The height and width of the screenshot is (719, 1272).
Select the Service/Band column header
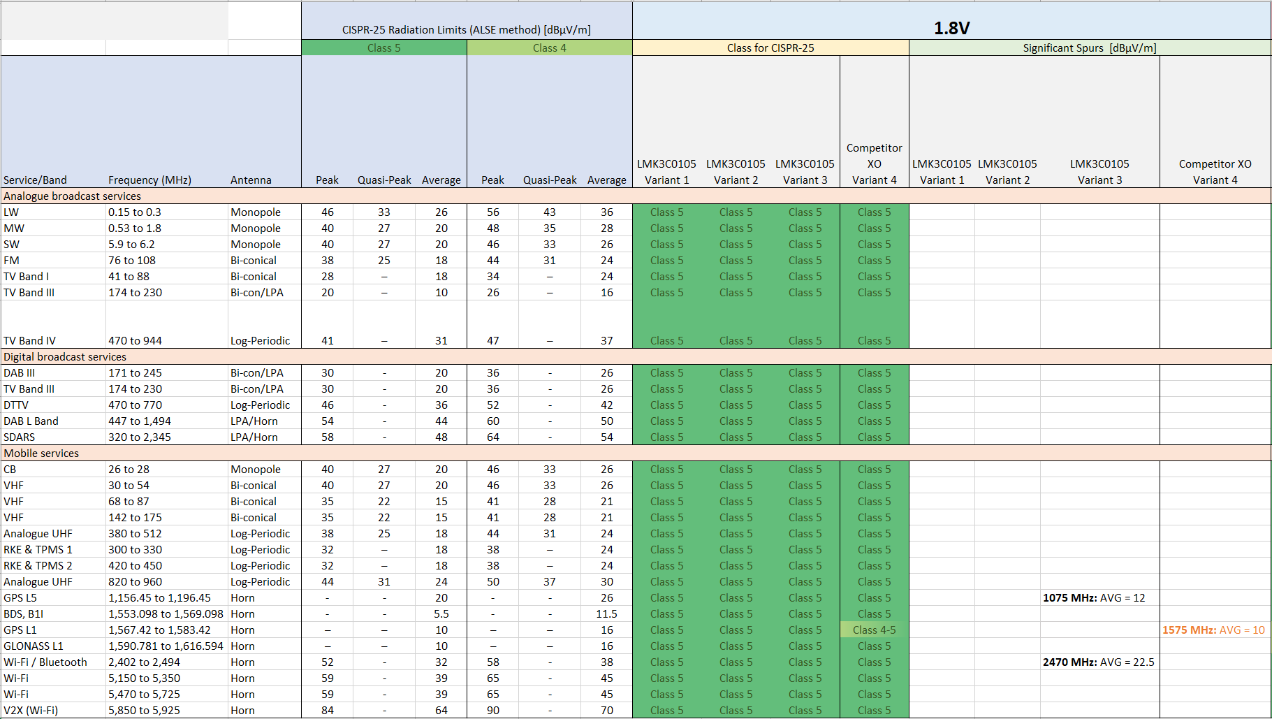(35, 180)
